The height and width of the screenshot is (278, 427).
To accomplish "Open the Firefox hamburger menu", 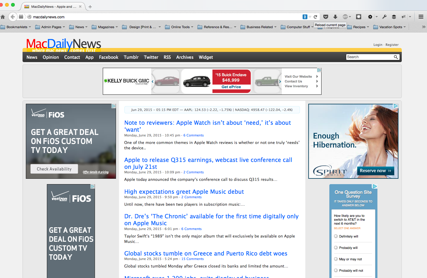I will 421,17.
